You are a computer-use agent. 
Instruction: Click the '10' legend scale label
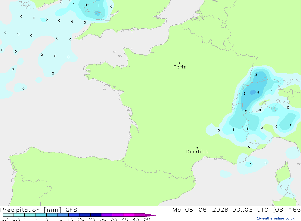click(x=60, y=219)
